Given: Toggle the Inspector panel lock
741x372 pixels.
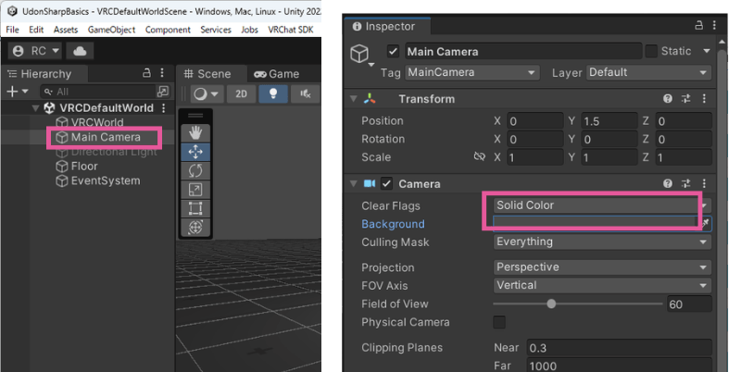Looking at the screenshot, I should coord(699,26).
